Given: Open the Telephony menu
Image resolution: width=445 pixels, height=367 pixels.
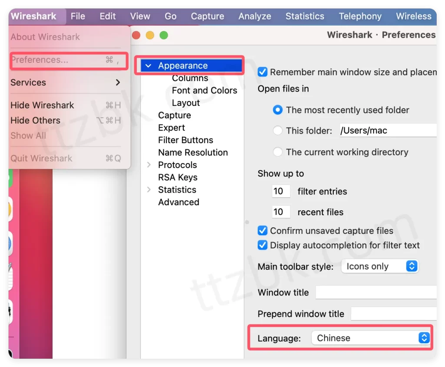Looking at the screenshot, I should coord(360,16).
